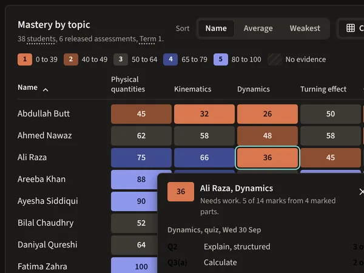The height and width of the screenshot is (273, 364).
Task: Select the 'No evidence' hatched legend swatch
Action: (x=275, y=59)
